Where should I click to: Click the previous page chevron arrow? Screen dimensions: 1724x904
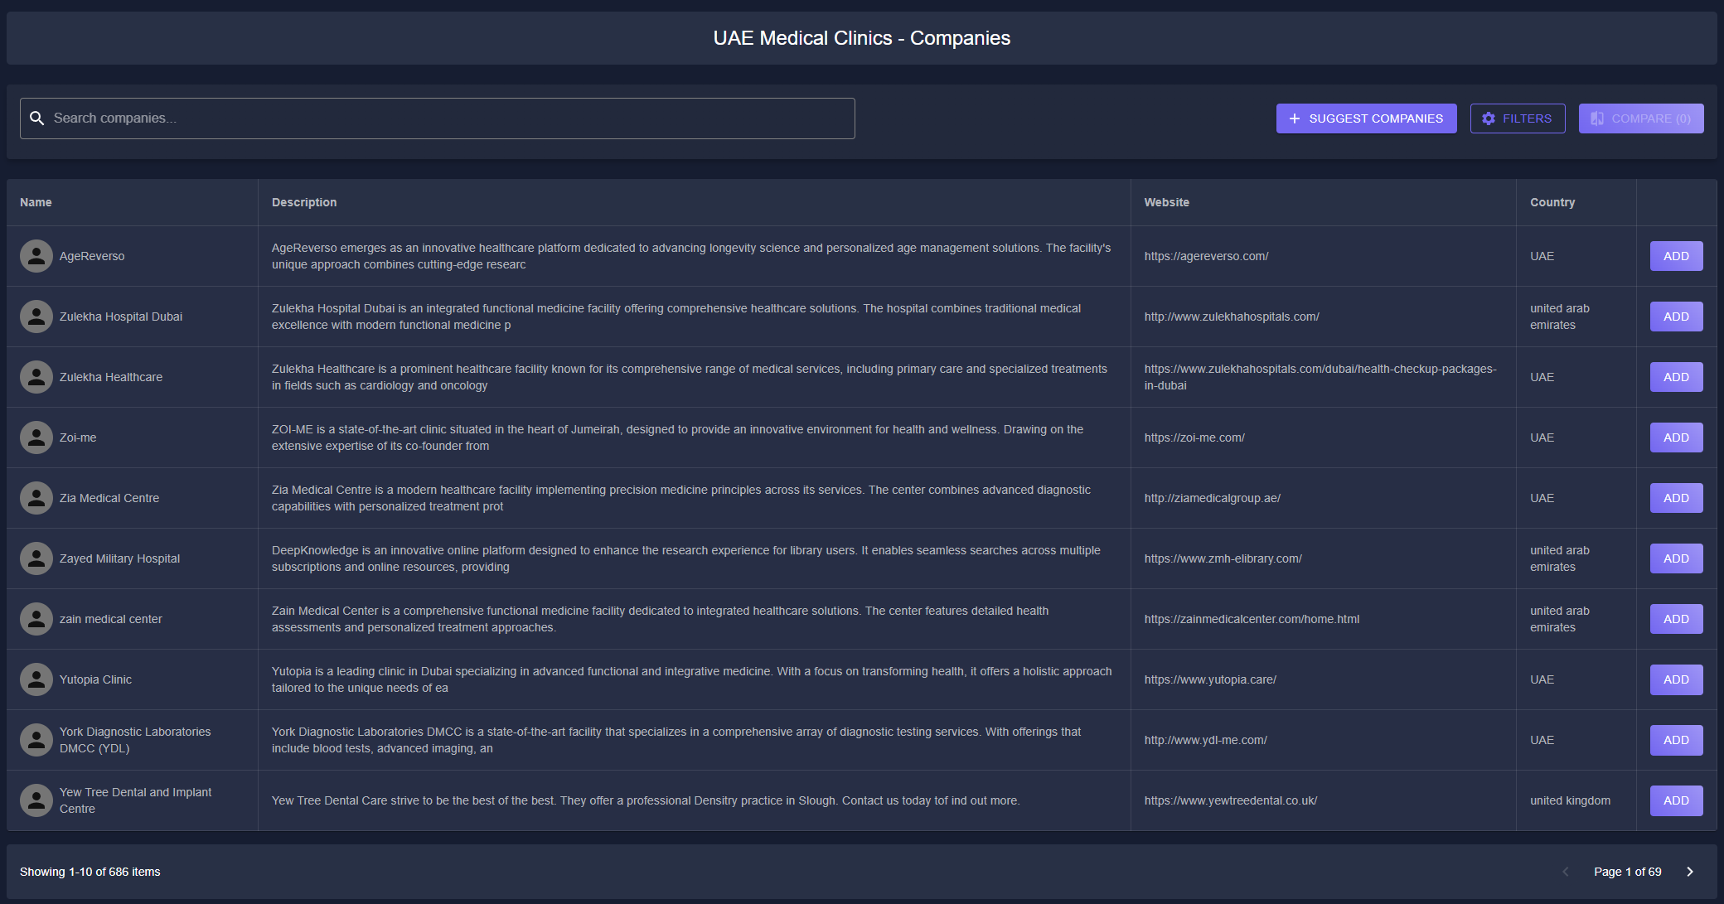point(1566,872)
